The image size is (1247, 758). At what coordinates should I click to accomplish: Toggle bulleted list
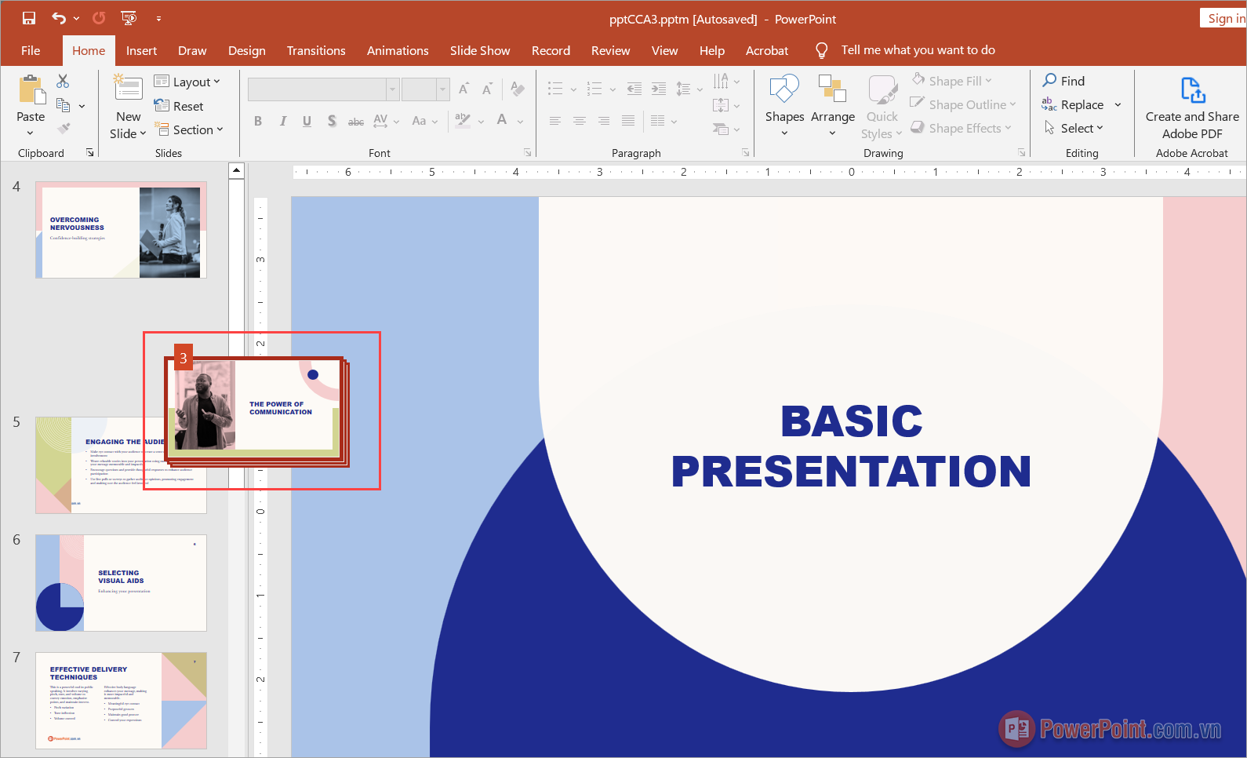pos(555,89)
